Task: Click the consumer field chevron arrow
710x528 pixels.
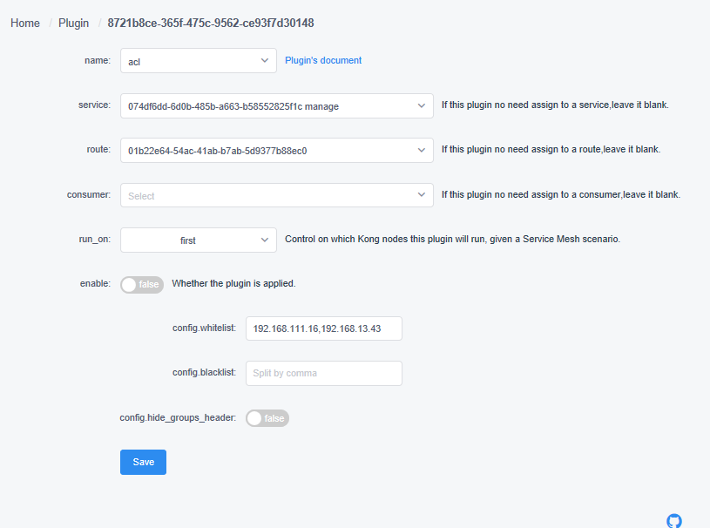Action: coord(422,194)
